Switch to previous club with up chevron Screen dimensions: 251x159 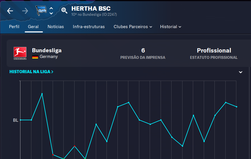(x=51, y=8)
